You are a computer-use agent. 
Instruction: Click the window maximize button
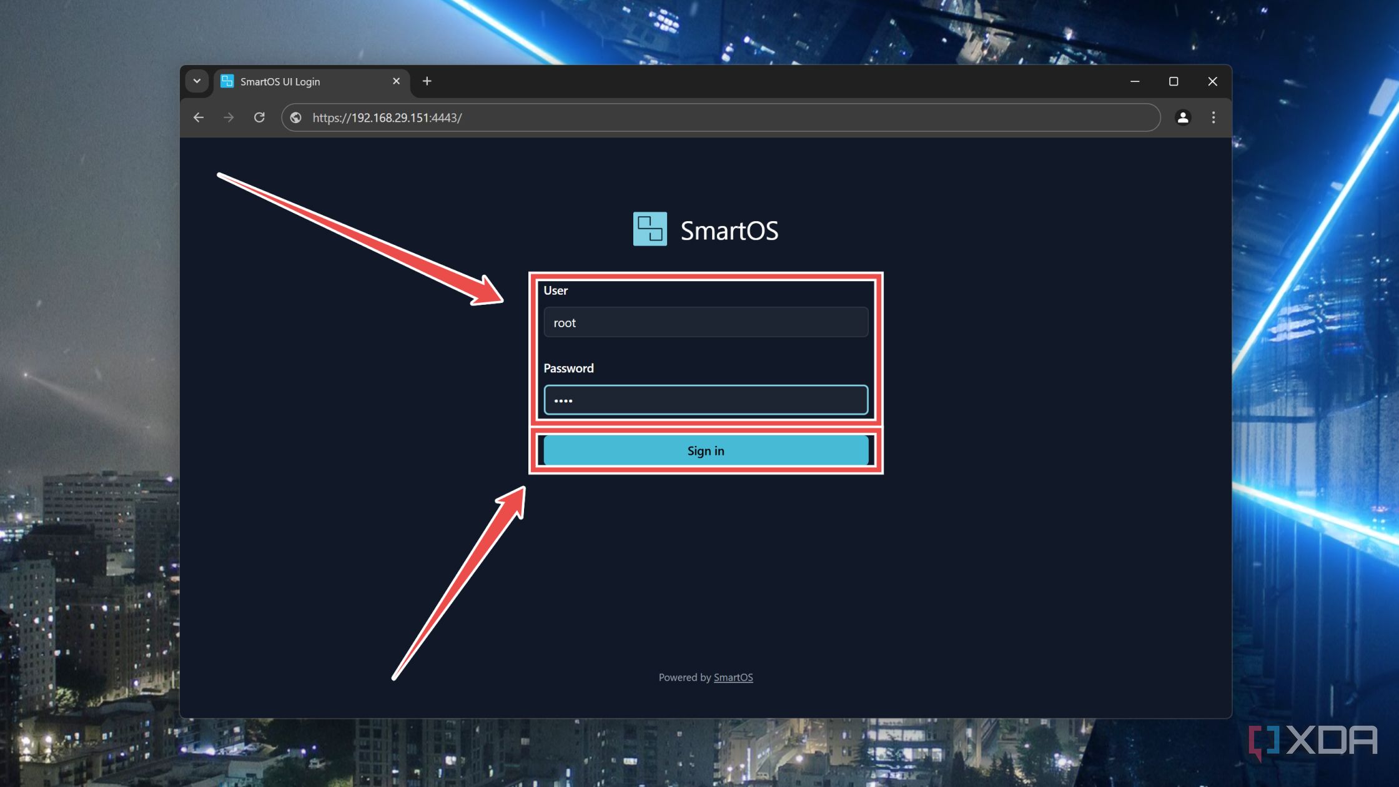click(1174, 81)
